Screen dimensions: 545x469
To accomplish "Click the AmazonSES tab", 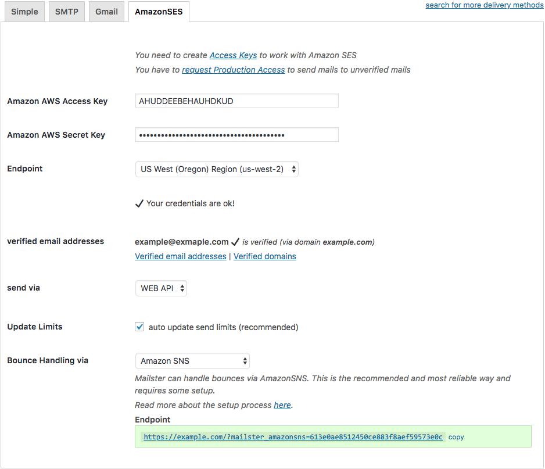I will point(159,12).
